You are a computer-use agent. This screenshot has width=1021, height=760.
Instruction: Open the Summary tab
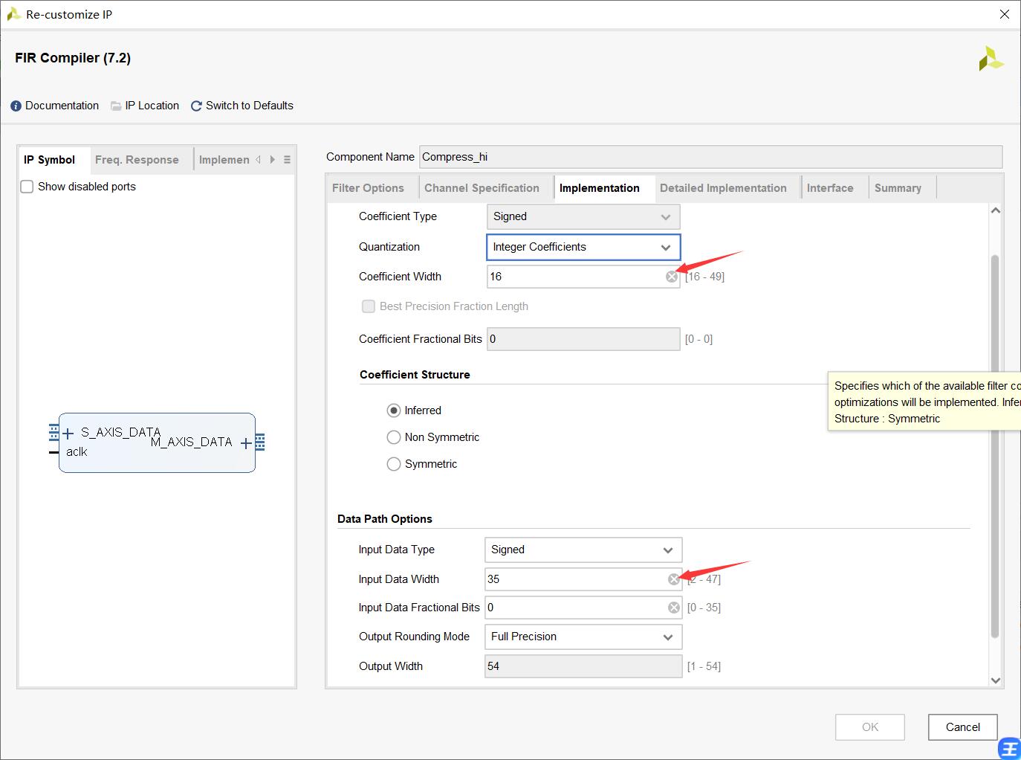point(898,188)
